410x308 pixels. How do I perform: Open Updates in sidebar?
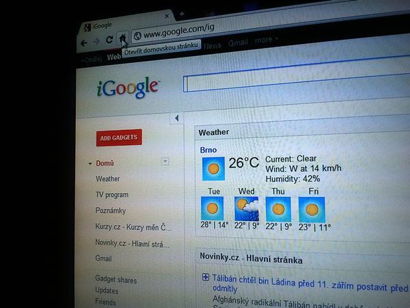[107, 290]
